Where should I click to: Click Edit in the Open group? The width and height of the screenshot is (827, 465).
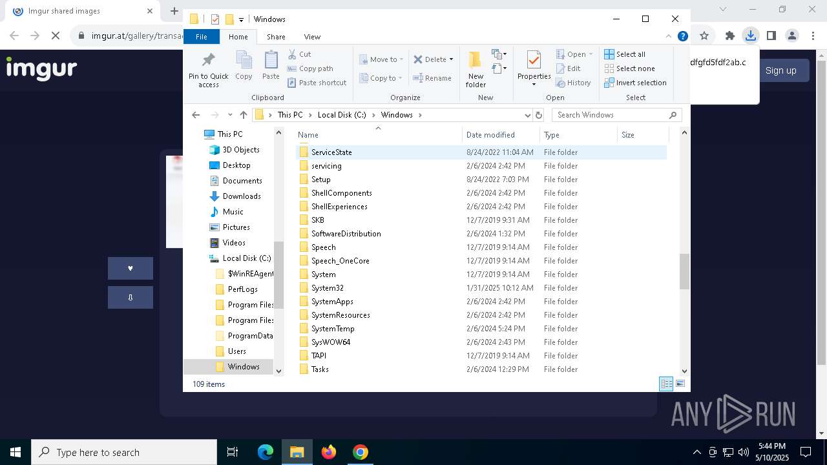pos(568,68)
